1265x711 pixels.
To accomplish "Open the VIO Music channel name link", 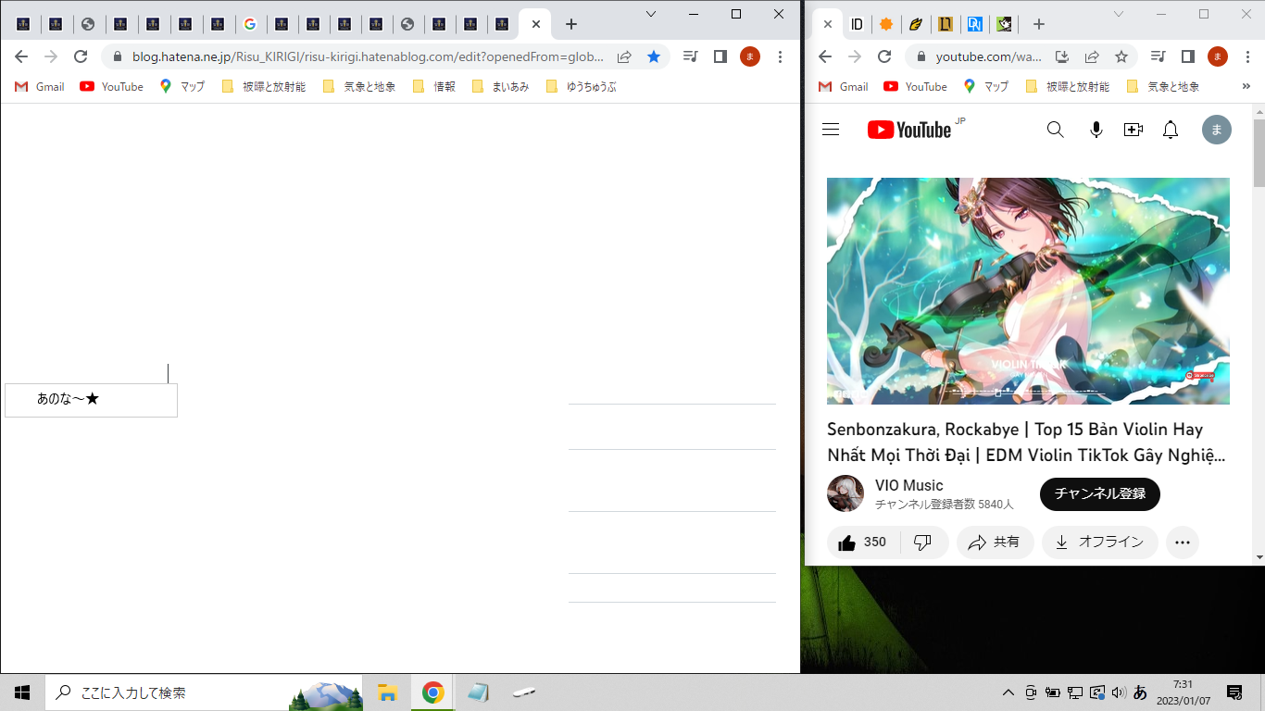I will coord(909,485).
